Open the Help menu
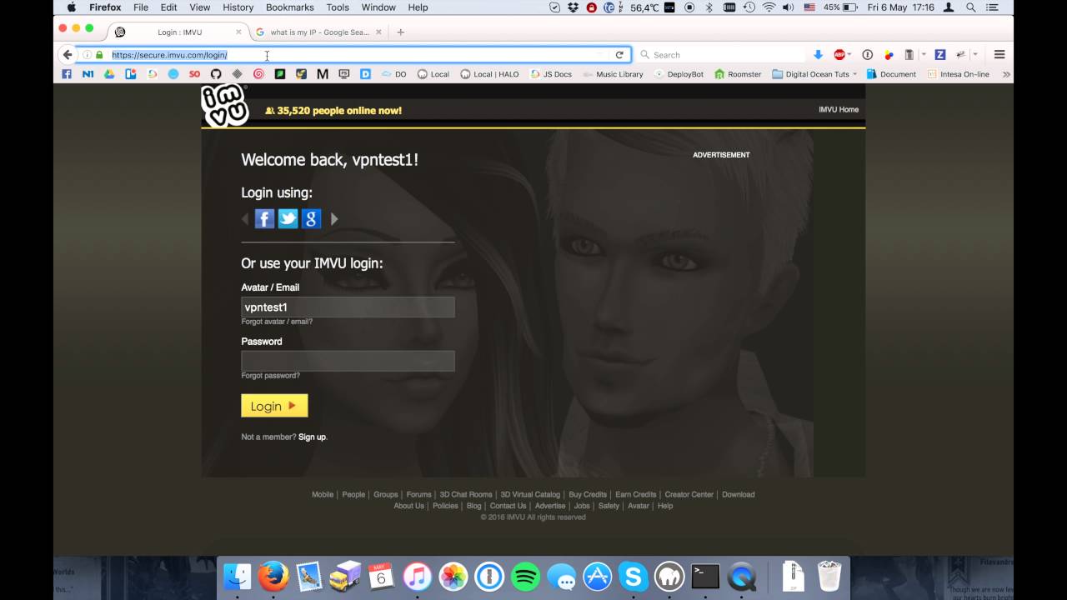 point(418,7)
